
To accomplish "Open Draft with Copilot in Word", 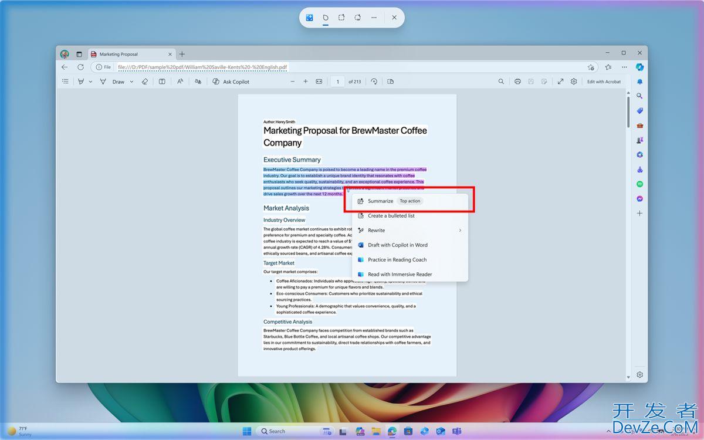I will coord(397,245).
